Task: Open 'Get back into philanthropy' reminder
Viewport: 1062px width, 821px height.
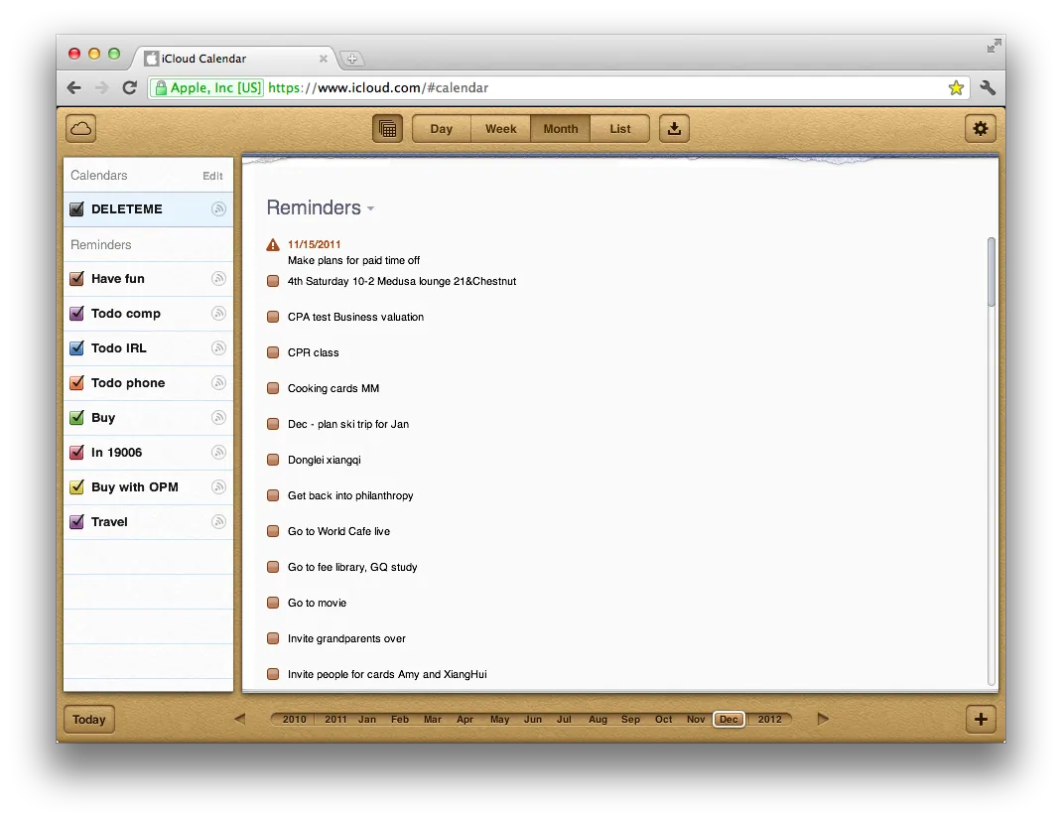Action: point(350,495)
